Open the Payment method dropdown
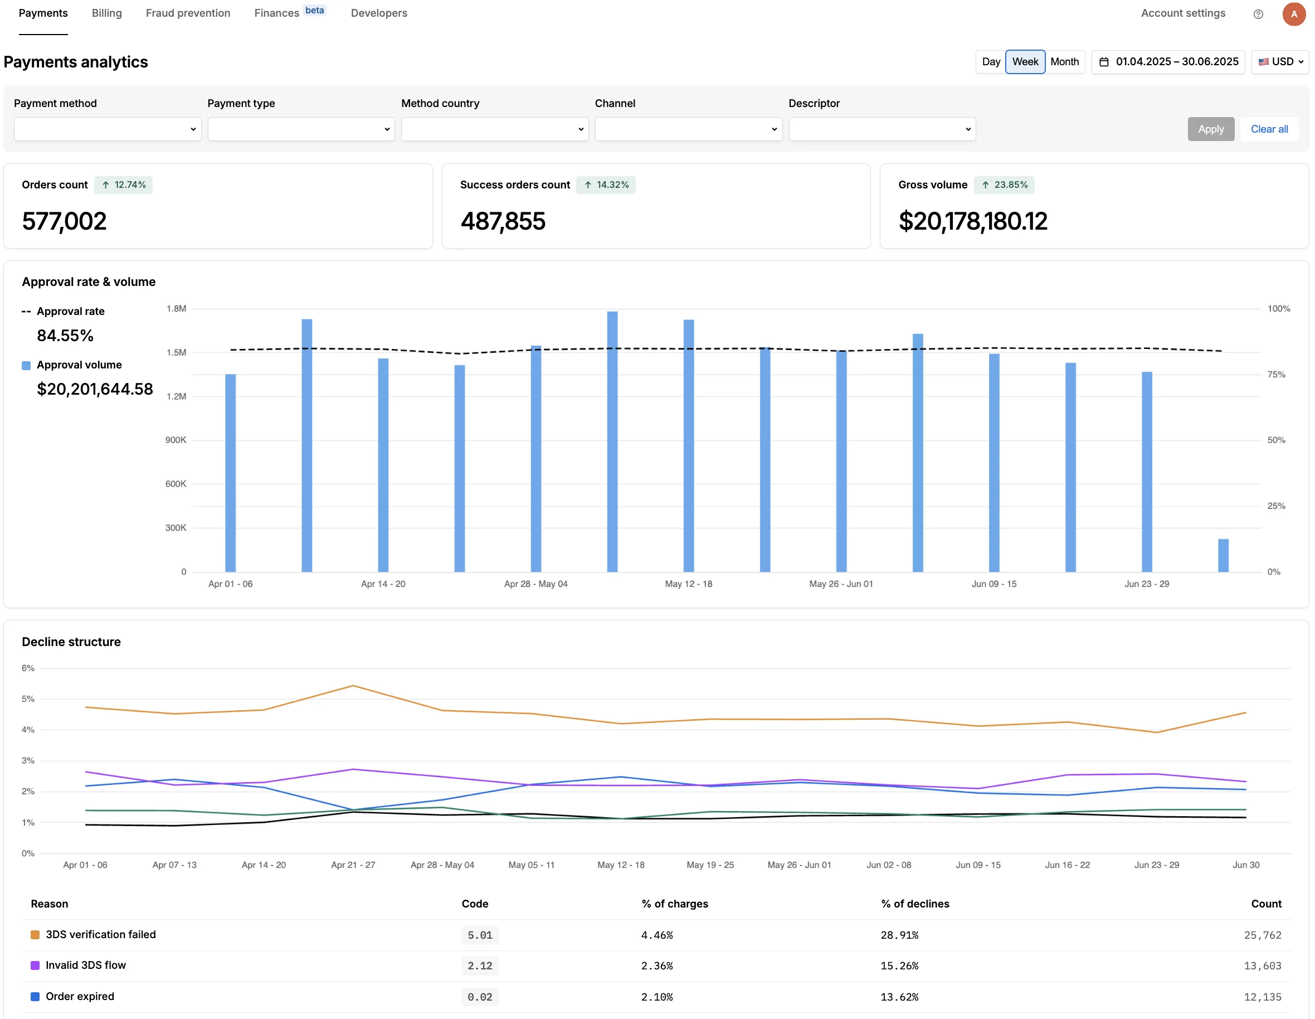The height and width of the screenshot is (1019, 1315). point(107,129)
